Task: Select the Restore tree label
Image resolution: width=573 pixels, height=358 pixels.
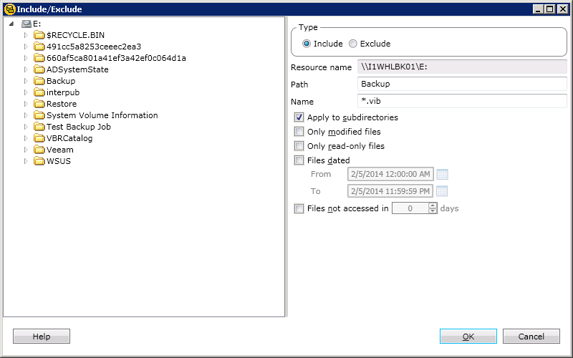Action: (x=62, y=104)
